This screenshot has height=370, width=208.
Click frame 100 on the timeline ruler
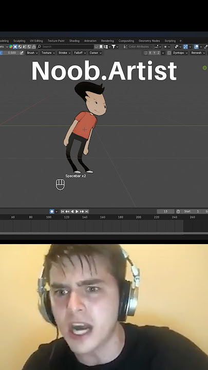pyautogui.click(x=49, y=217)
